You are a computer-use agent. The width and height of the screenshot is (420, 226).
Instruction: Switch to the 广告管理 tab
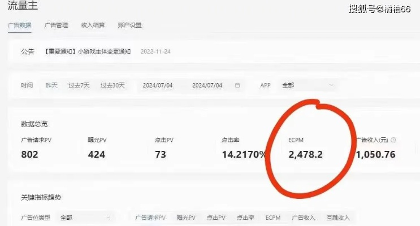[57, 25]
